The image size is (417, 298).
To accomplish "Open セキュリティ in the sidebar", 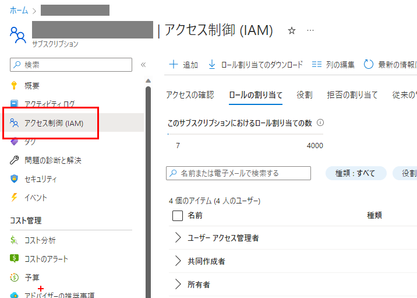I will click(40, 179).
